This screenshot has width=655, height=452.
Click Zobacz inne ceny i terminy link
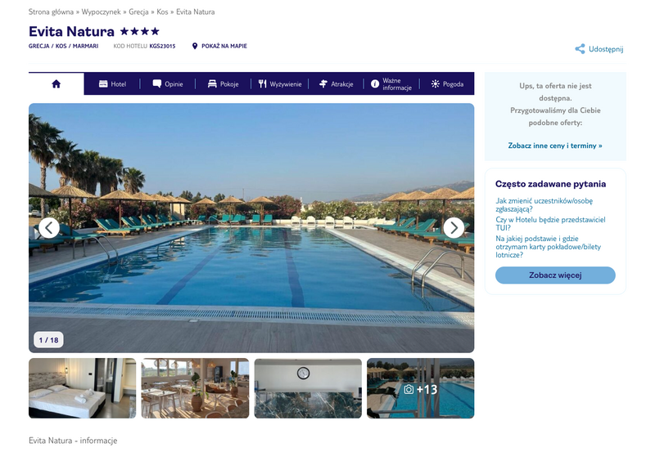coord(555,145)
